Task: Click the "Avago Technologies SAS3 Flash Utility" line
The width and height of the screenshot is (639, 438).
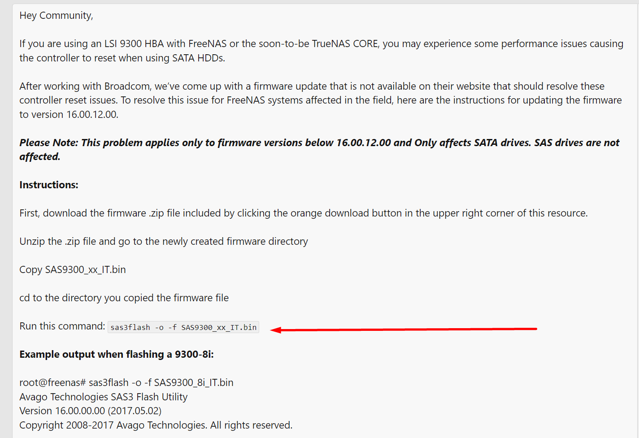Action: pos(104,397)
